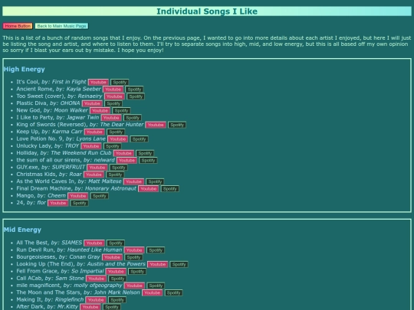Play Fell From Grace on Youtube
414x310 pixels.
pyautogui.click(x=116, y=272)
